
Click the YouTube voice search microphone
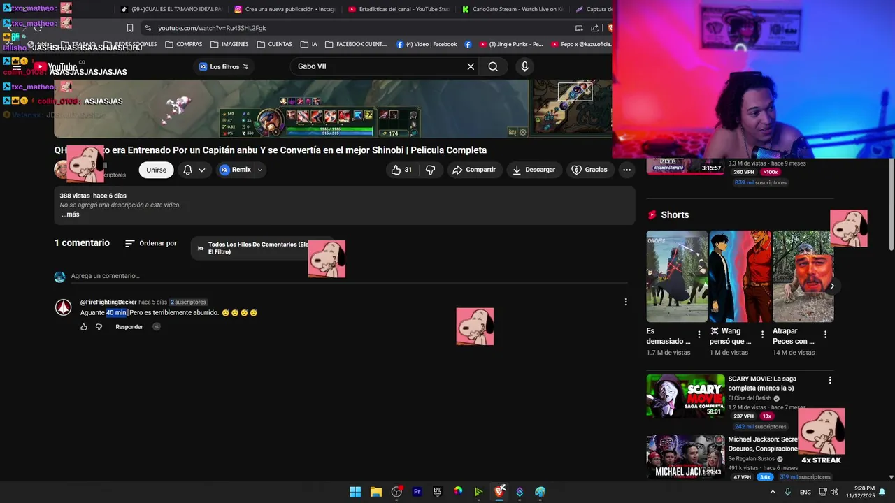[x=524, y=66]
